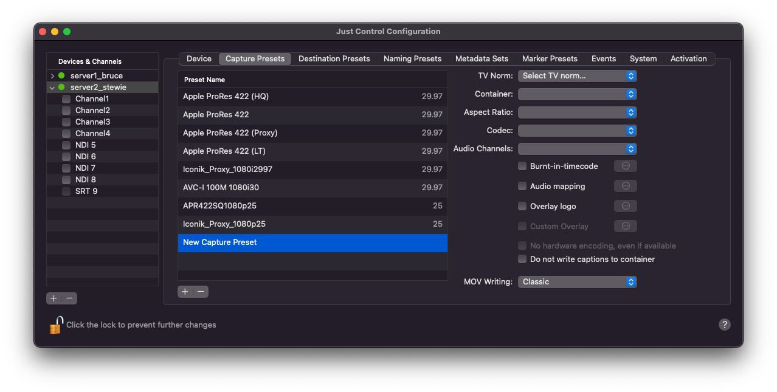Viewport: 777px width, 392px height.
Task: Open the Metadata Sets tab
Action: (x=482, y=59)
